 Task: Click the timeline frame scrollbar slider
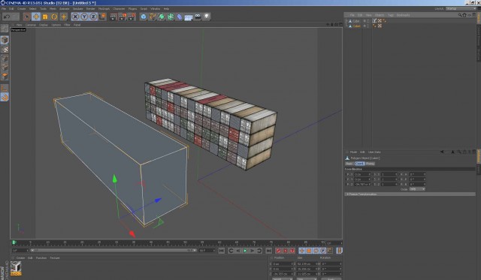[113, 251]
